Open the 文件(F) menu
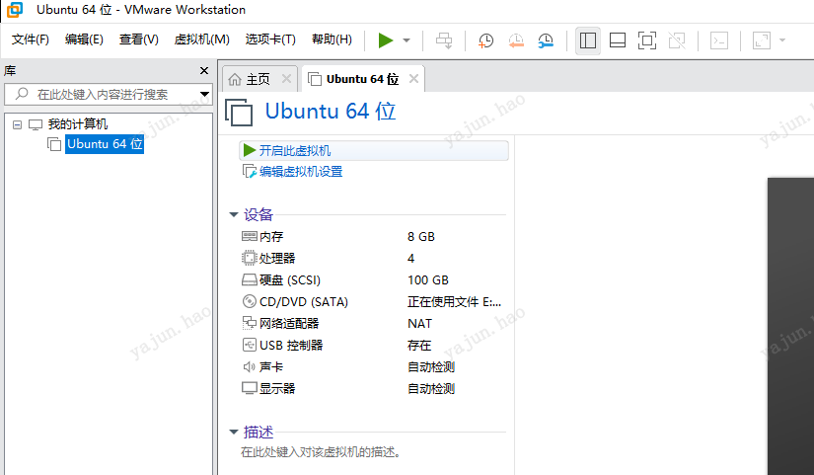The width and height of the screenshot is (814, 475). (x=31, y=40)
